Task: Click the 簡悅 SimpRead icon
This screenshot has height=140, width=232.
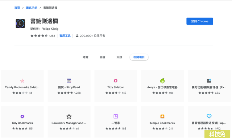Action: tap(69, 81)
